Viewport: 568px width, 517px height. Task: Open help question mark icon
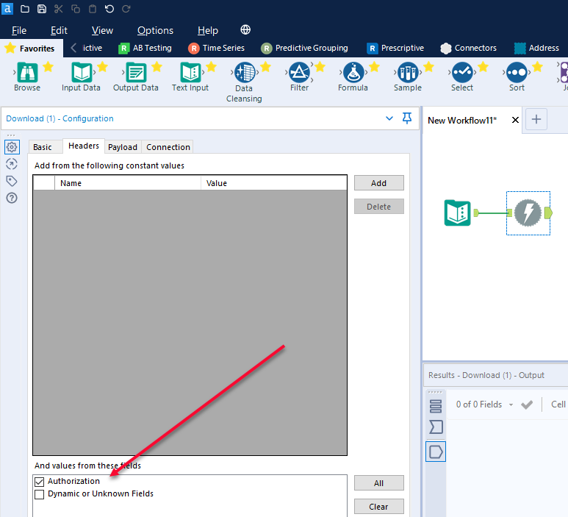12,198
